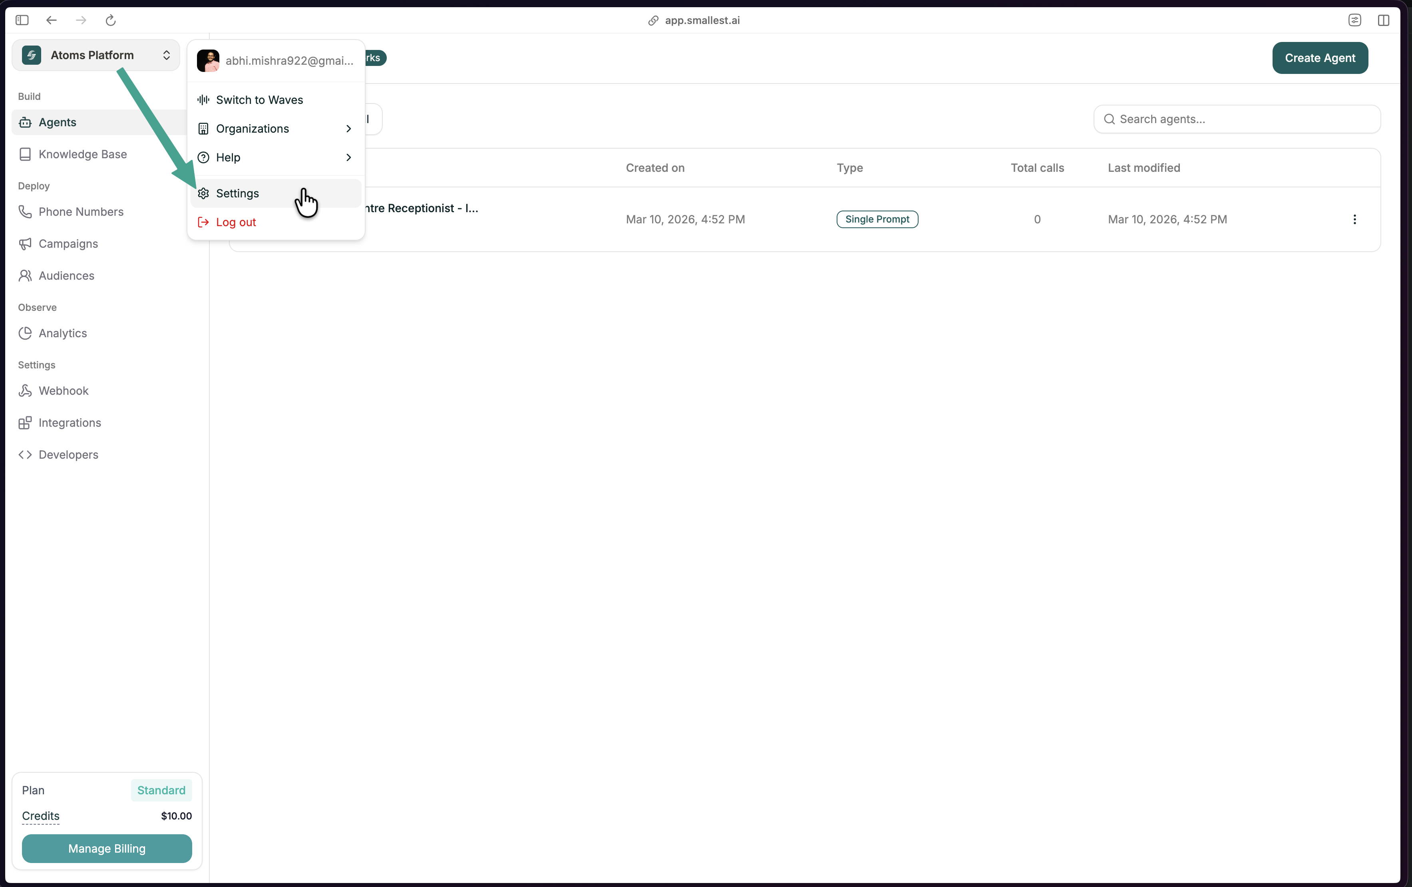Open the Developers section
Screen dimensions: 1412x887
68,454
